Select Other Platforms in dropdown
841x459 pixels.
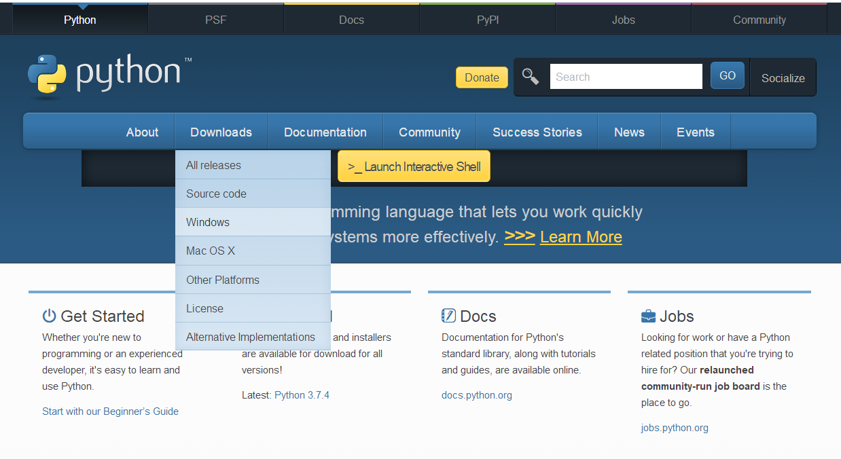(253, 280)
